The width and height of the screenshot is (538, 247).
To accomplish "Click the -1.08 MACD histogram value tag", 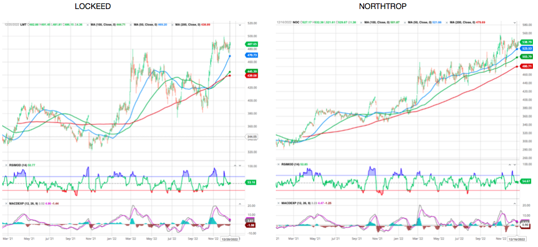I will 251,225.
